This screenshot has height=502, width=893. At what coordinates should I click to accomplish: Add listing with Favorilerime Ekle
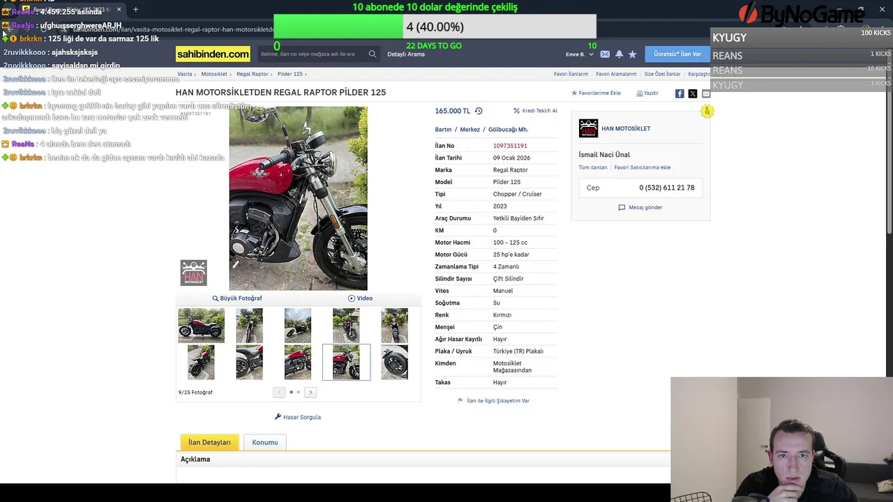click(596, 93)
